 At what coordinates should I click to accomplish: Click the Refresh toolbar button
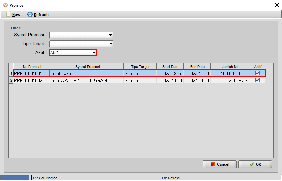(x=38, y=15)
